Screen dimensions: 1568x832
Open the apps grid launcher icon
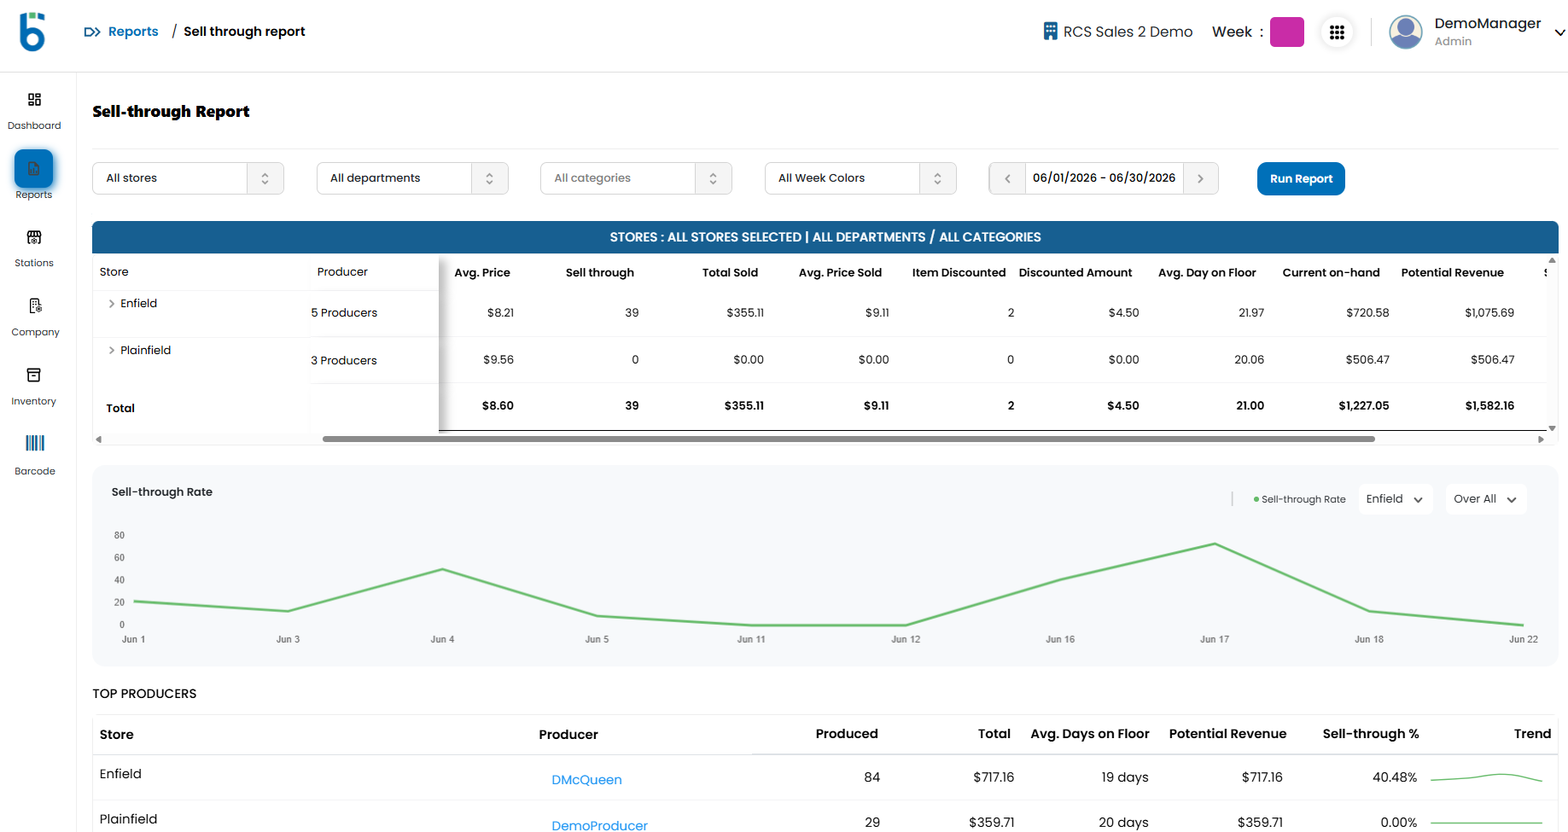click(1337, 32)
